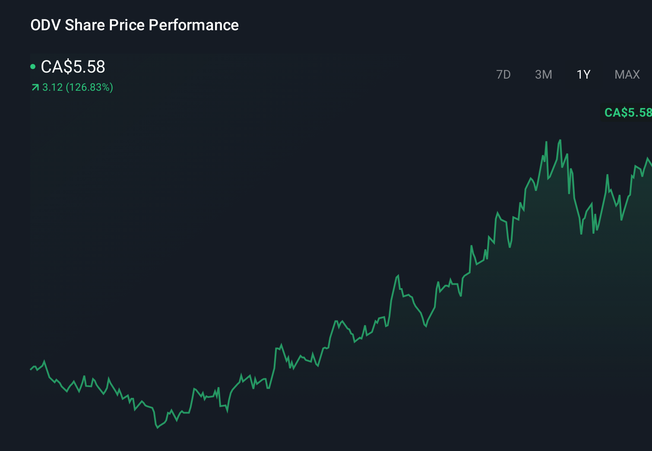Click the green CA$5.58 axis price tag

tap(627, 113)
